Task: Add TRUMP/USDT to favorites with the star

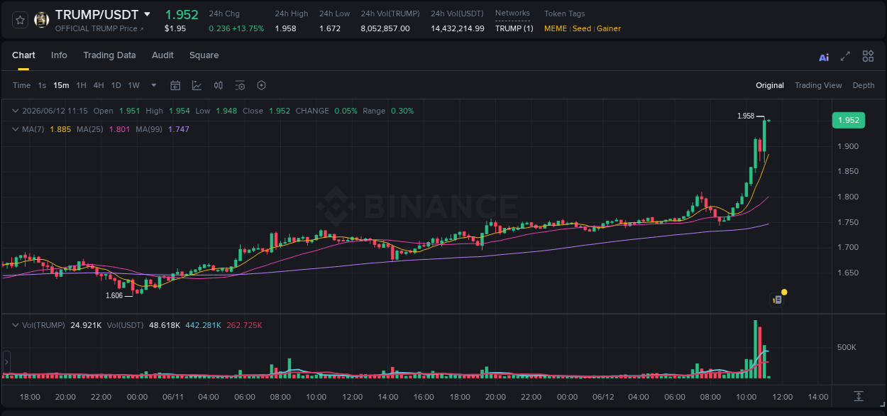Action: [20, 20]
